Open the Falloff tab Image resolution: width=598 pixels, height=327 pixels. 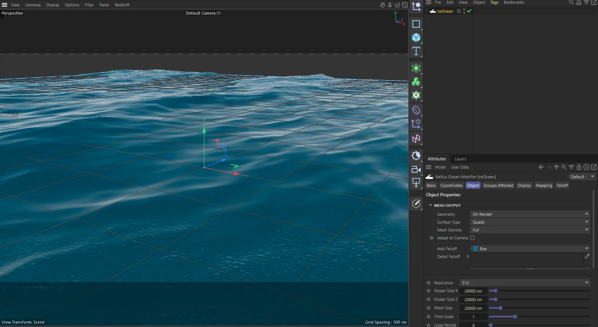[x=562, y=185]
